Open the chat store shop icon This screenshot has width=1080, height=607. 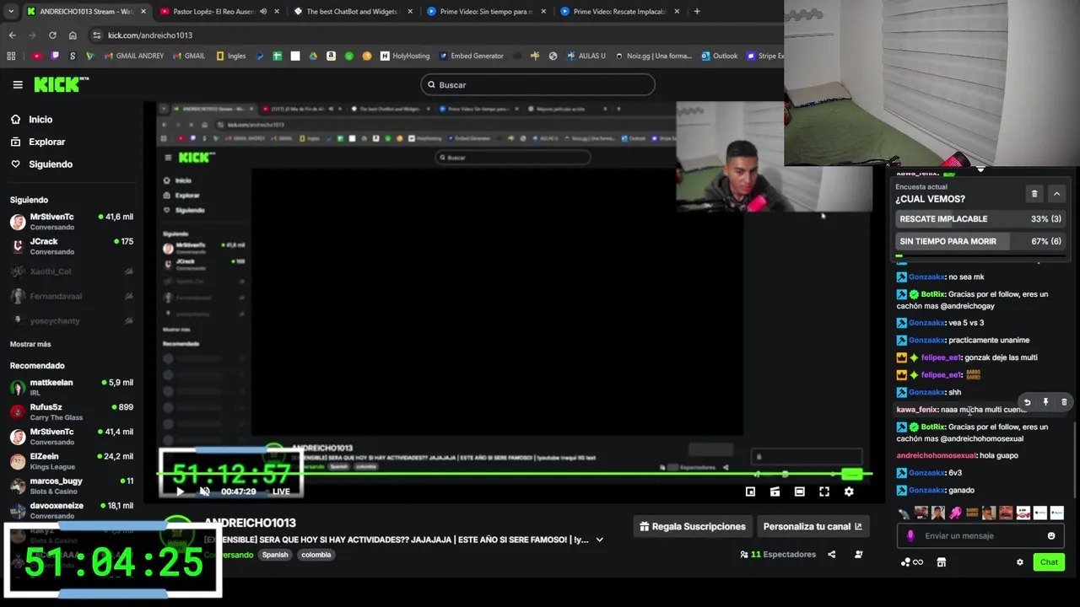click(x=942, y=562)
